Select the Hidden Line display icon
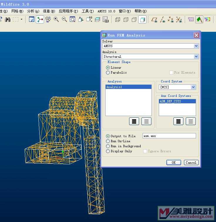The width and height of the screenshot is (216, 222). coord(126,19)
